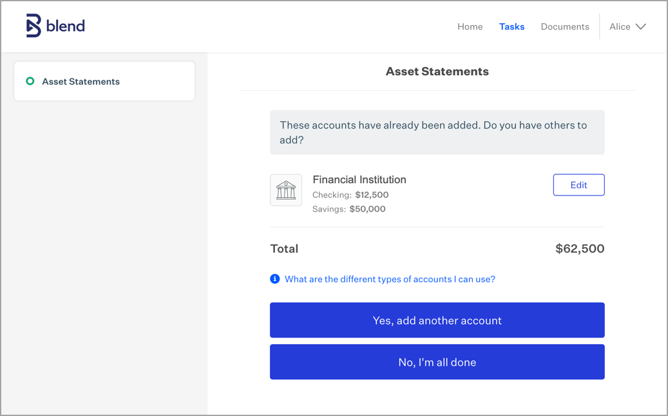Select Asset Statements in the sidebar
The width and height of the screenshot is (668, 416).
coord(104,81)
